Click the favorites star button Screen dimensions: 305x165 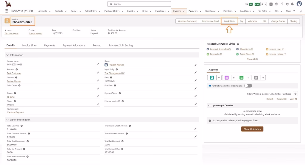(x=262, y=4)
